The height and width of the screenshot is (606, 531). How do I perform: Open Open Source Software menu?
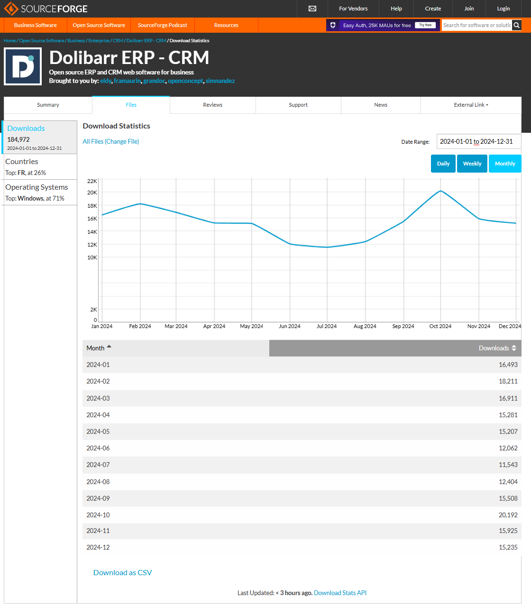pos(99,25)
